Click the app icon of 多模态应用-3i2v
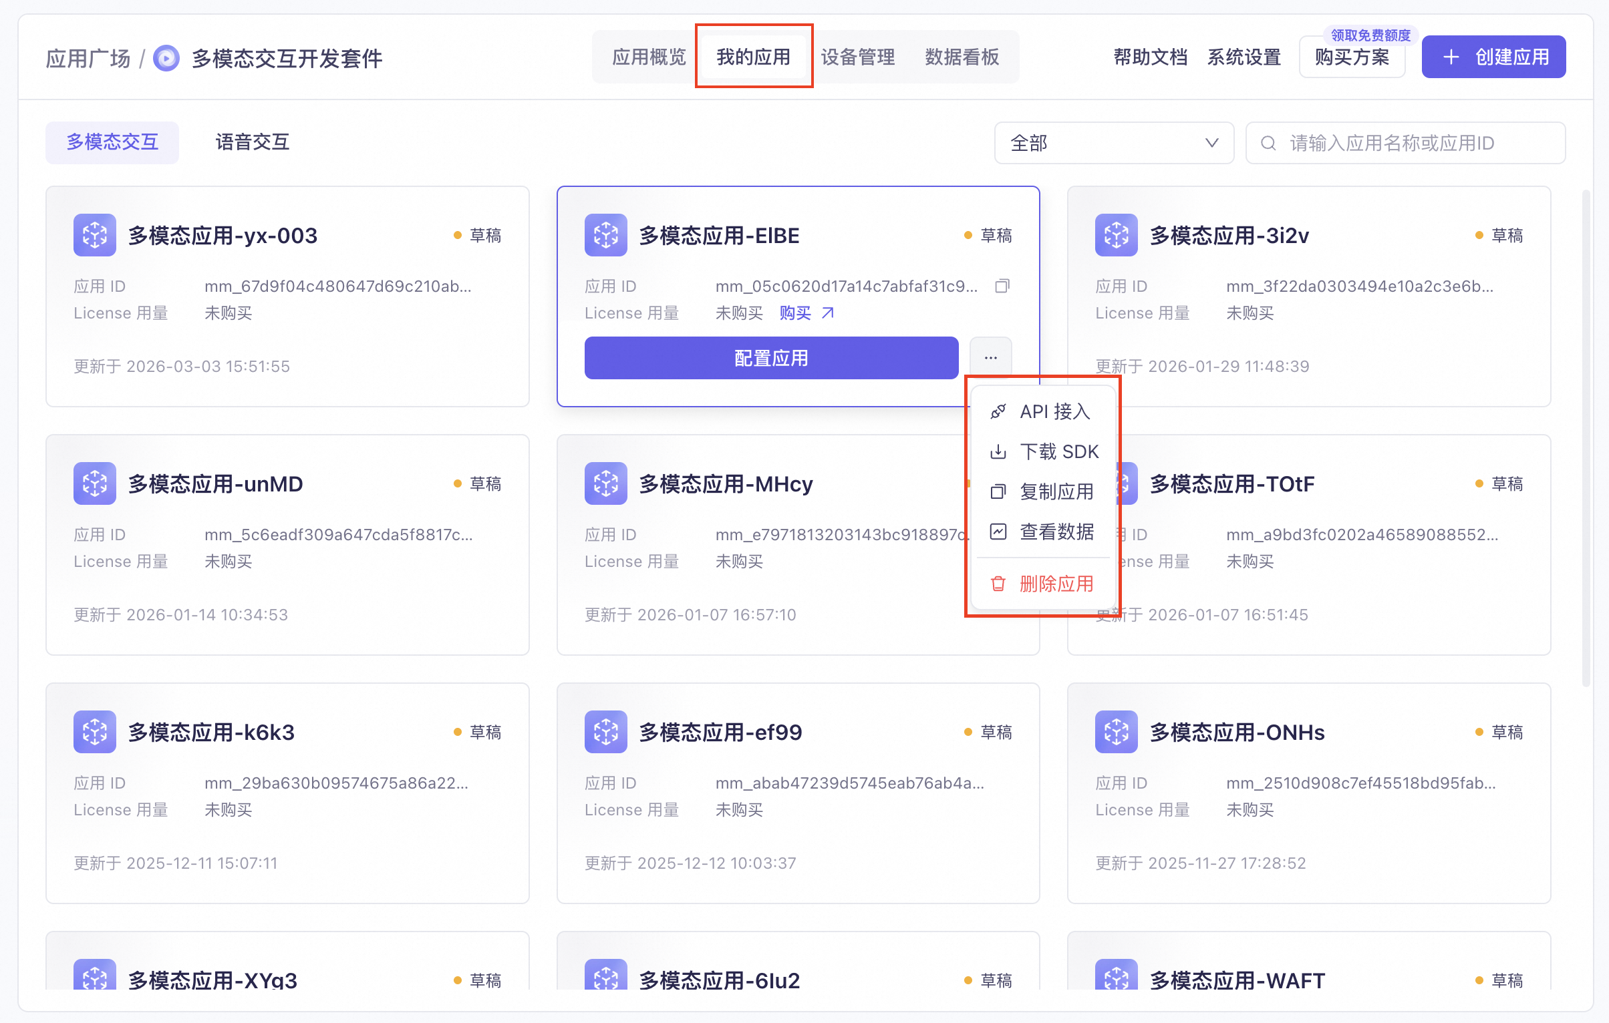 [1117, 235]
